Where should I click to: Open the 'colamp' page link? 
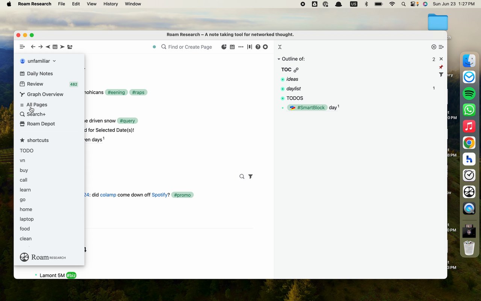pos(108,195)
